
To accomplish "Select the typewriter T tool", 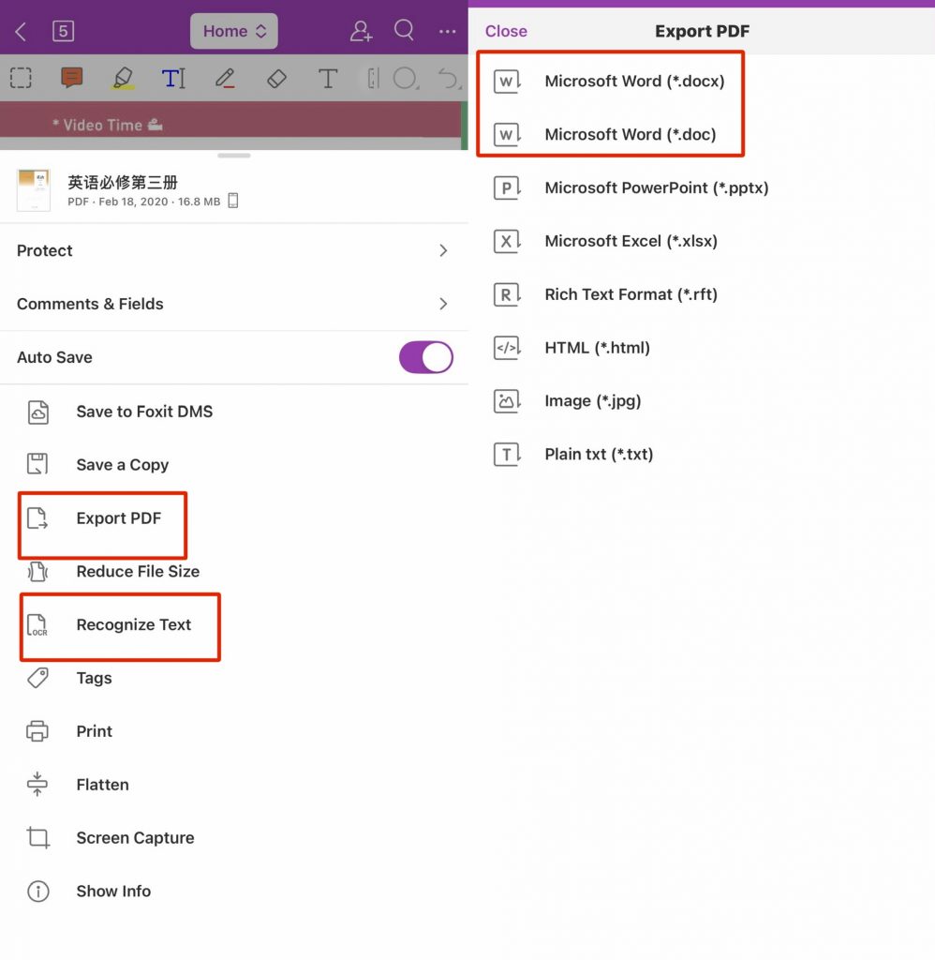I will tap(328, 79).
